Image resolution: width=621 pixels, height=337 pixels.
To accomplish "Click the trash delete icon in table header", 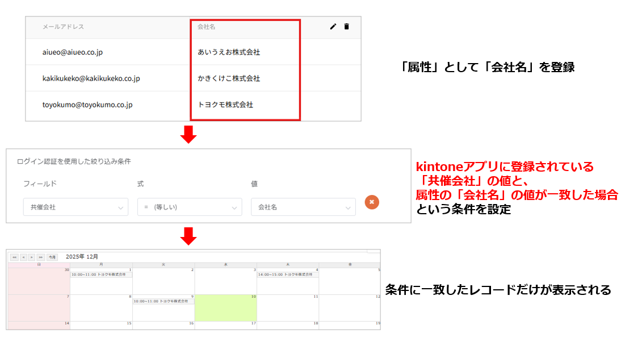I will pyautogui.click(x=346, y=27).
